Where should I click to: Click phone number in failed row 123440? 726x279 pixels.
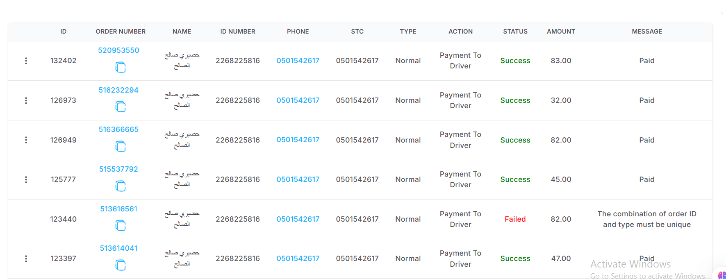coord(298,219)
